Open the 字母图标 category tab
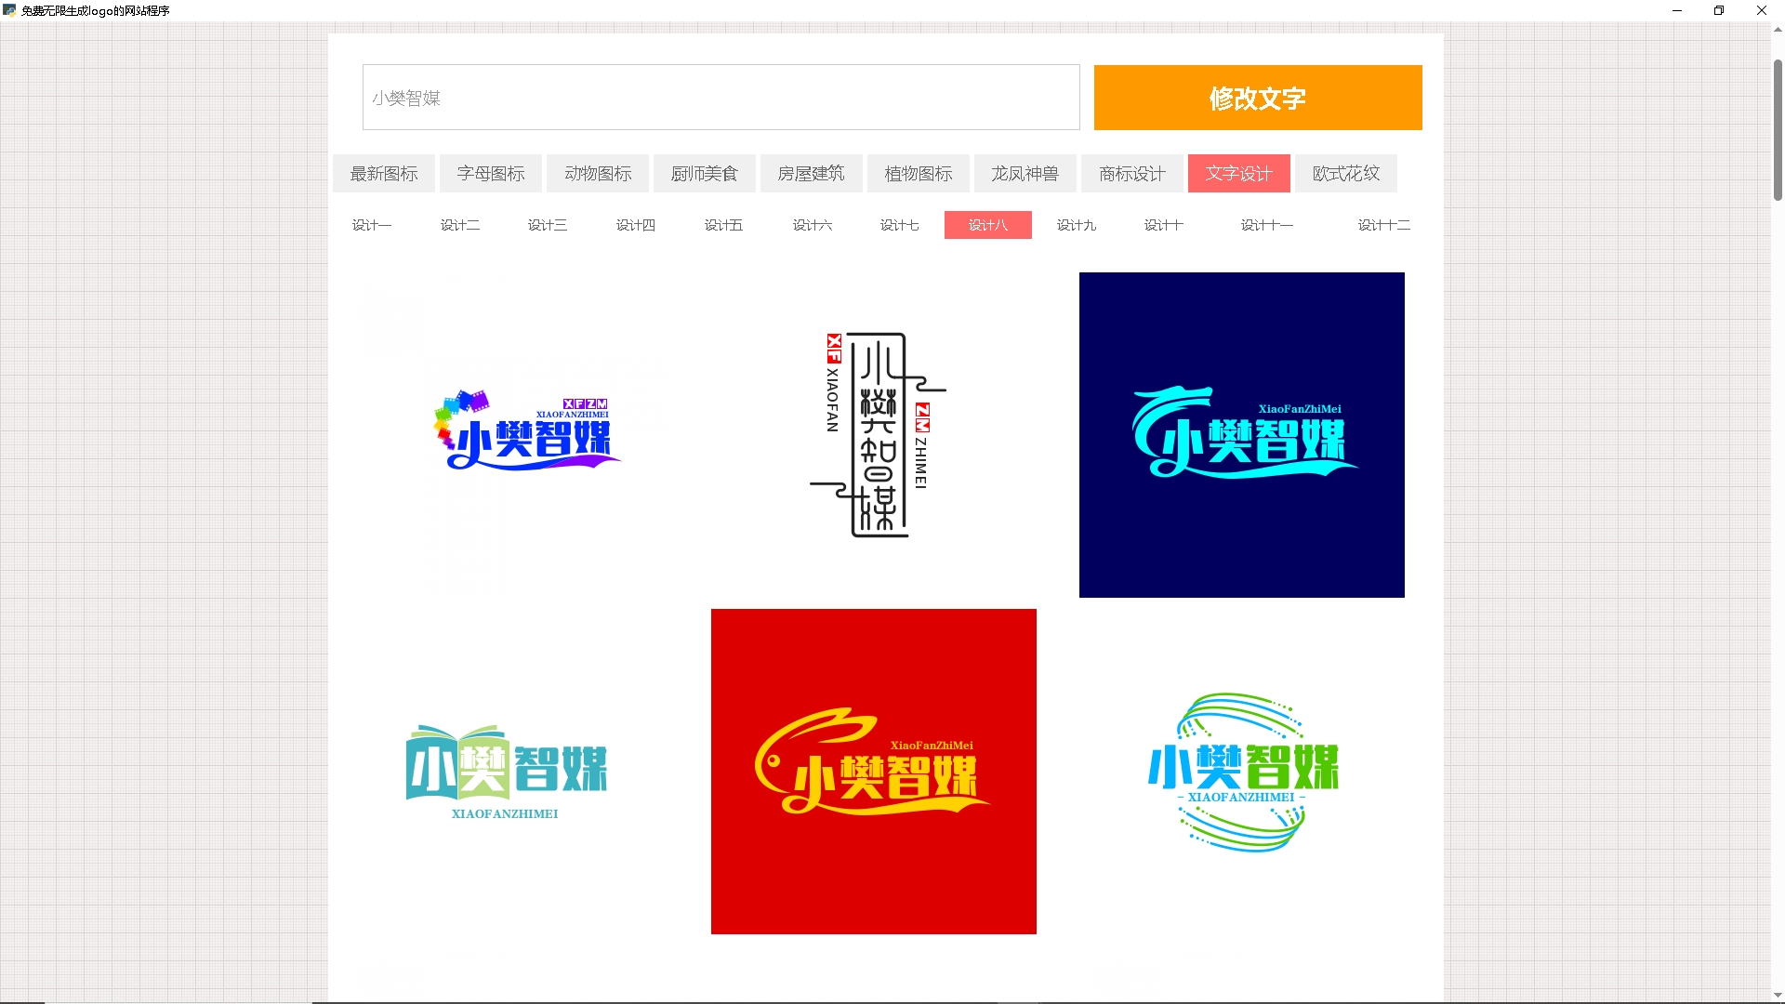This screenshot has height=1004, width=1785. coord(491,174)
